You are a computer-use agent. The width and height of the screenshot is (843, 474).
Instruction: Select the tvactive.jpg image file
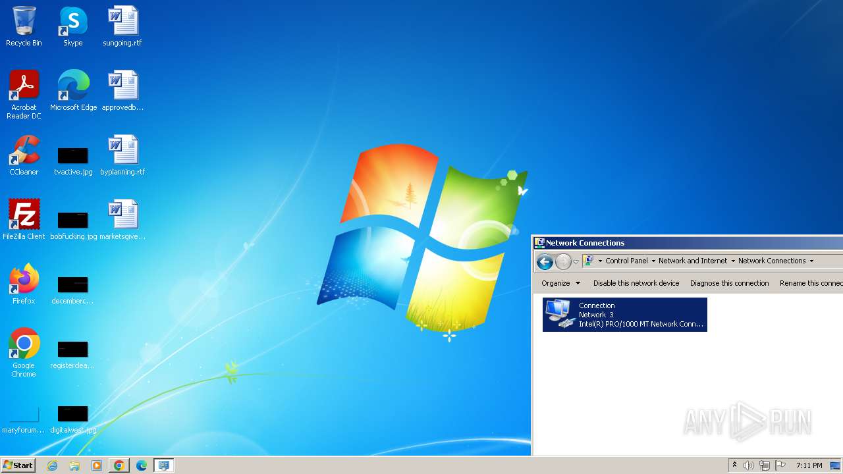(73, 160)
